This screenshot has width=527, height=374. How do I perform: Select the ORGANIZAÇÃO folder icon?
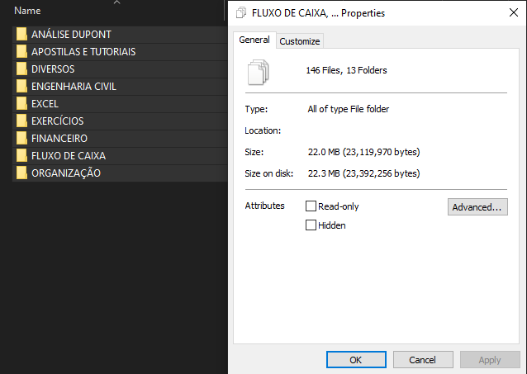coord(21,173)
